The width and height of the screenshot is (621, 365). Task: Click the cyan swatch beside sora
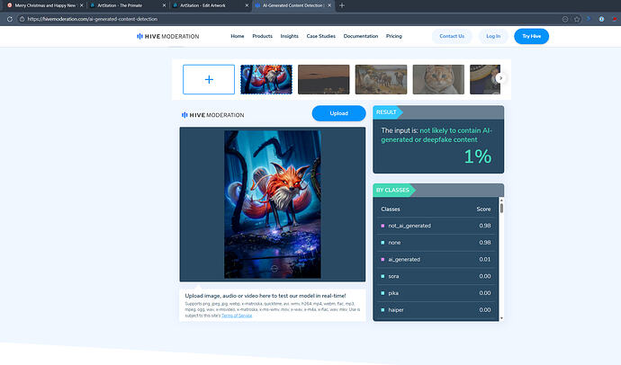pyautogui.click(x=382, y=276)
